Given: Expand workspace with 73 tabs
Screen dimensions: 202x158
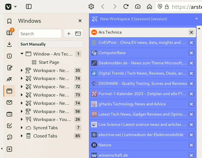Looking at the screenshot, I should 22,95.
